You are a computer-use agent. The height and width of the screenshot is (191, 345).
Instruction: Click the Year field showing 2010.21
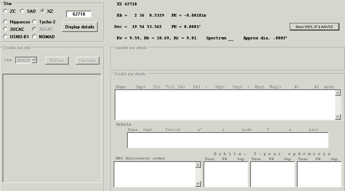click(24, 60)
